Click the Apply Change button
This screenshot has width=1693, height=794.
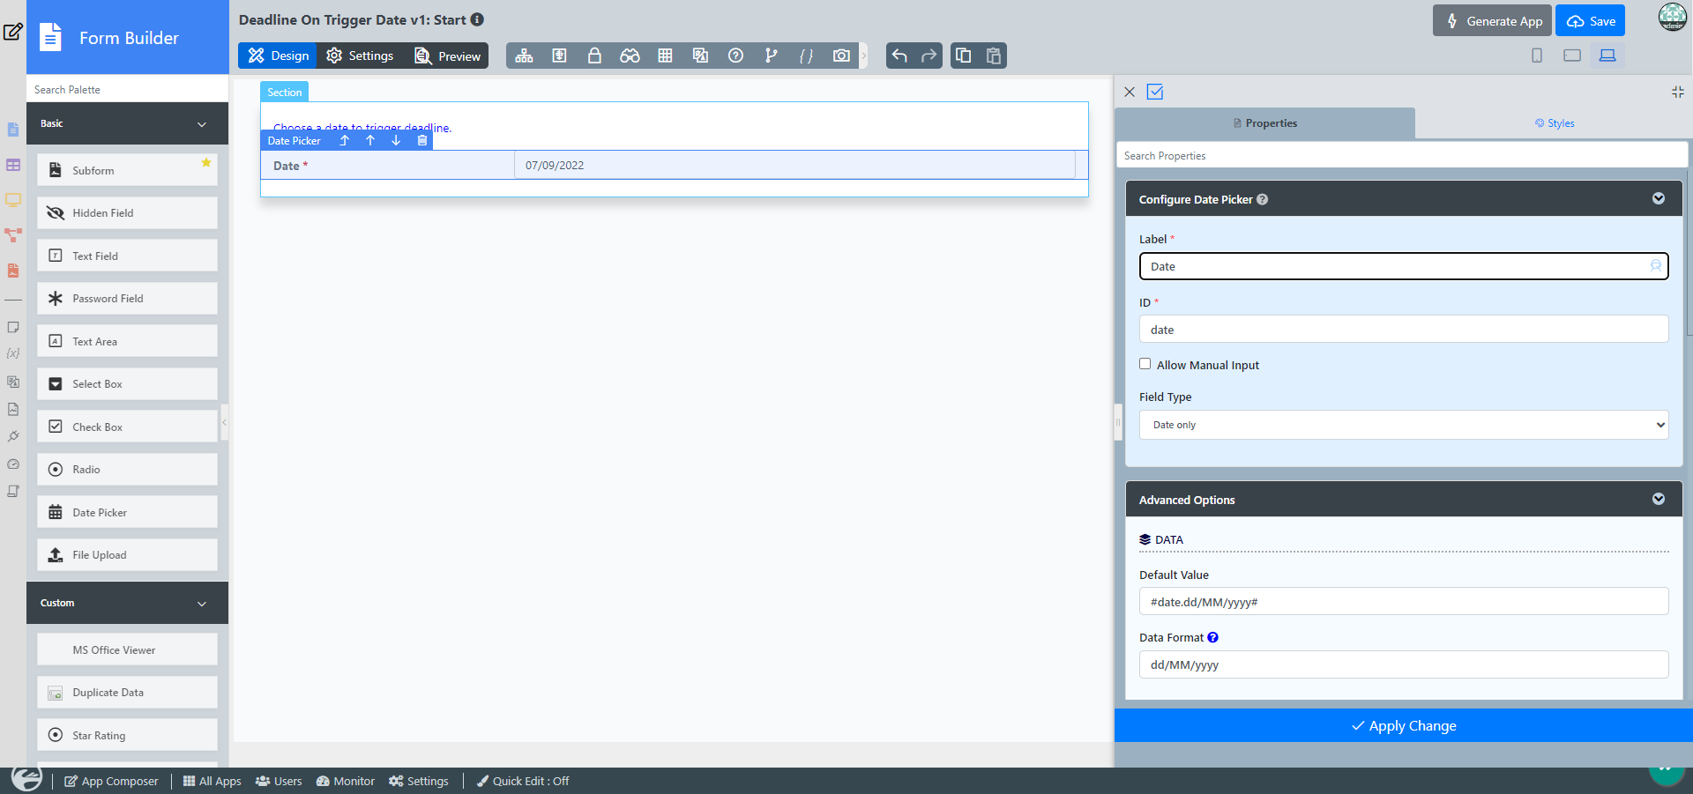point(1404,725)
